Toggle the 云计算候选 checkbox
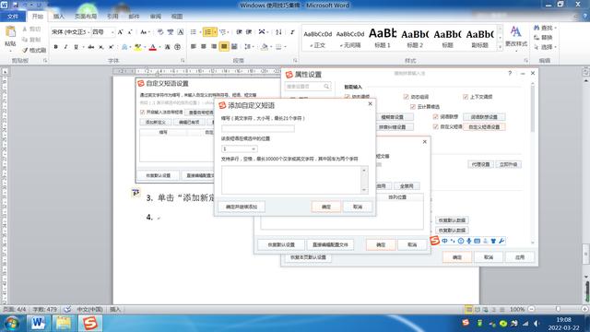The image size is (590, 332). pos(412,107)
